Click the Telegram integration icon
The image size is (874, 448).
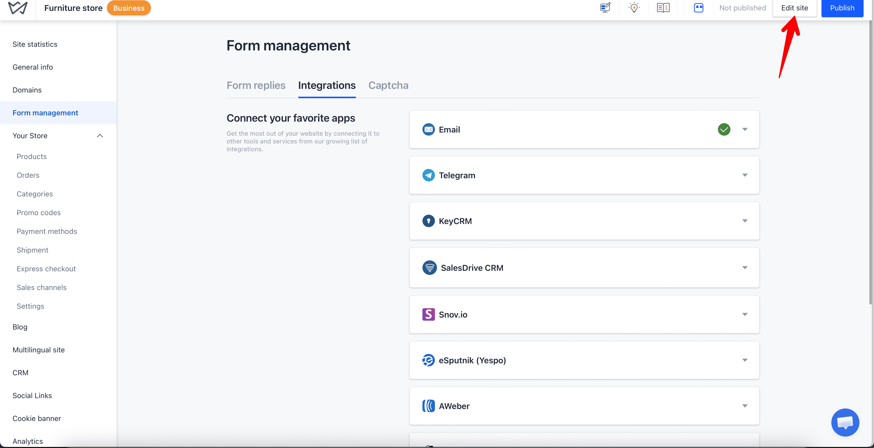tap(428, 175)
